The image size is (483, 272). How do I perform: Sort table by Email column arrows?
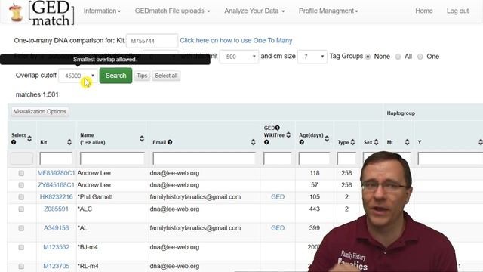tap(254, 142)
